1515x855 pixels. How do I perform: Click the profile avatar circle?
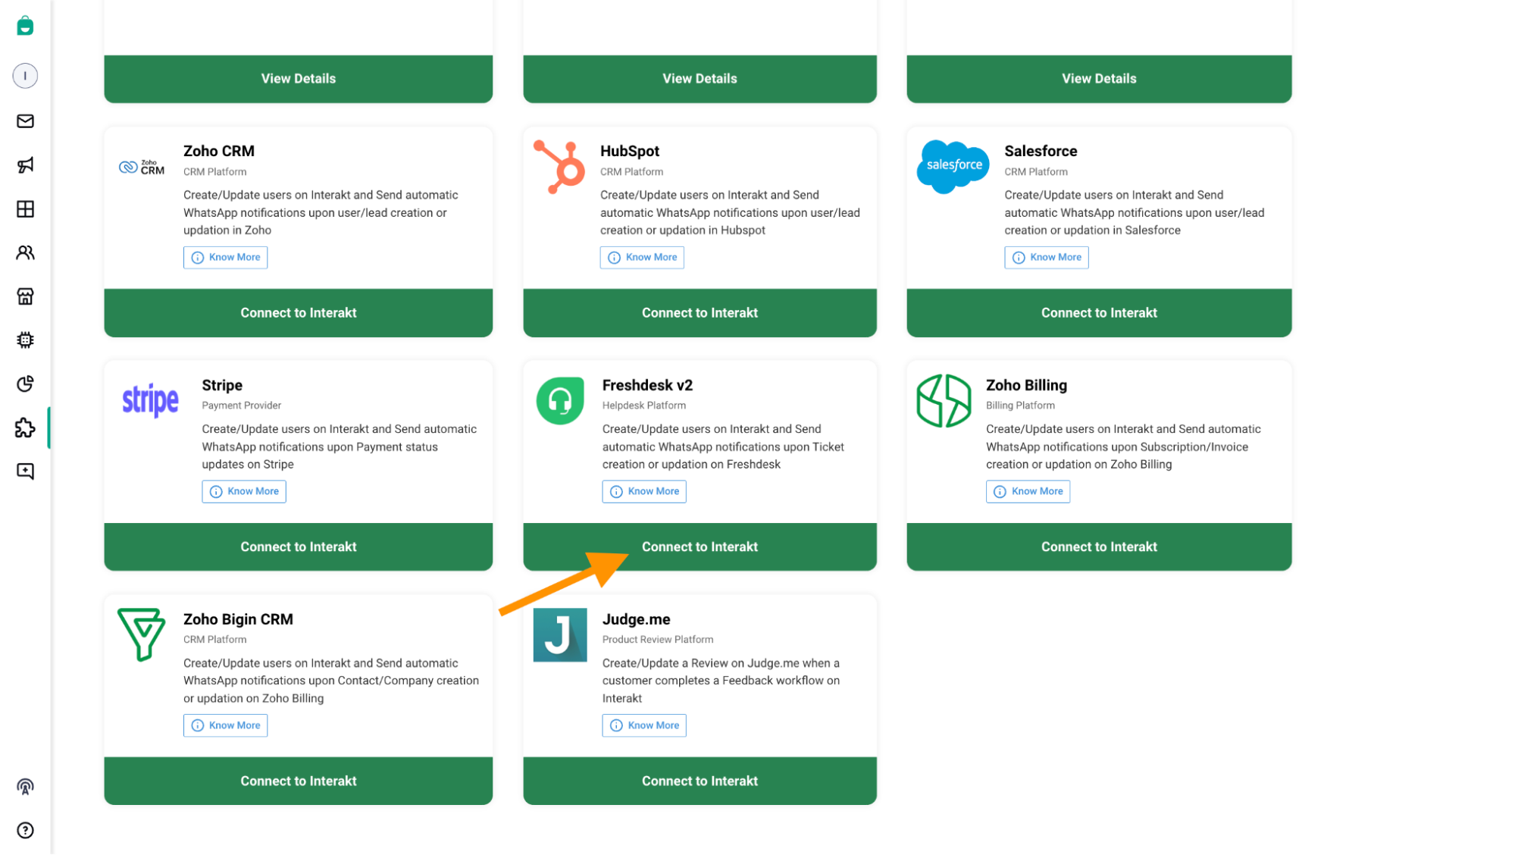point(25,75)
